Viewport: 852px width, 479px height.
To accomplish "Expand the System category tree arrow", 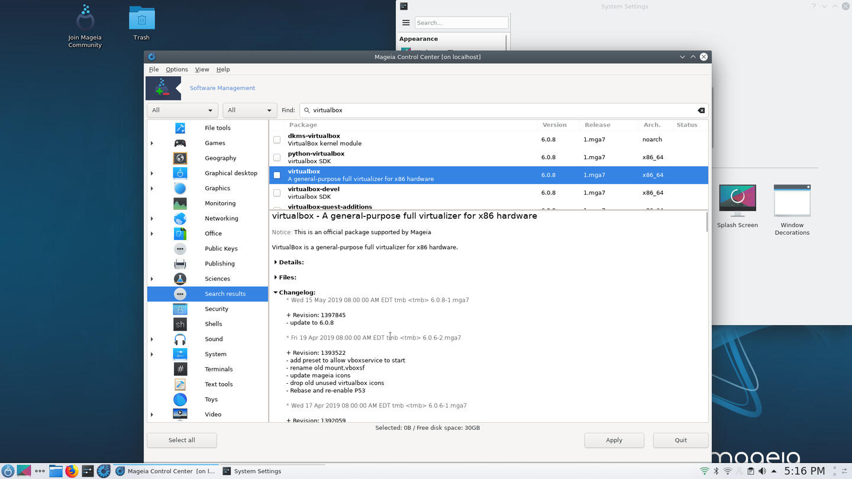I will 152,354.
